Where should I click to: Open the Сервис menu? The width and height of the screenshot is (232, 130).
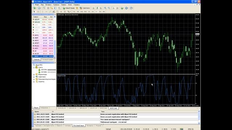coord(63,5)
